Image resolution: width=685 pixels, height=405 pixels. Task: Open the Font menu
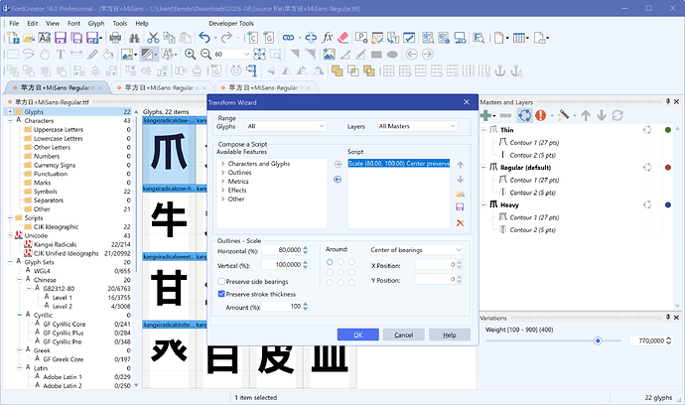(x=73, y=24)
